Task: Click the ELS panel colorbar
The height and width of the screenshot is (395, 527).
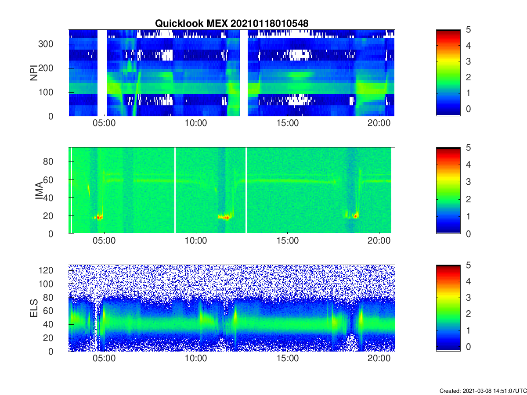Action: tap(448, 308)
